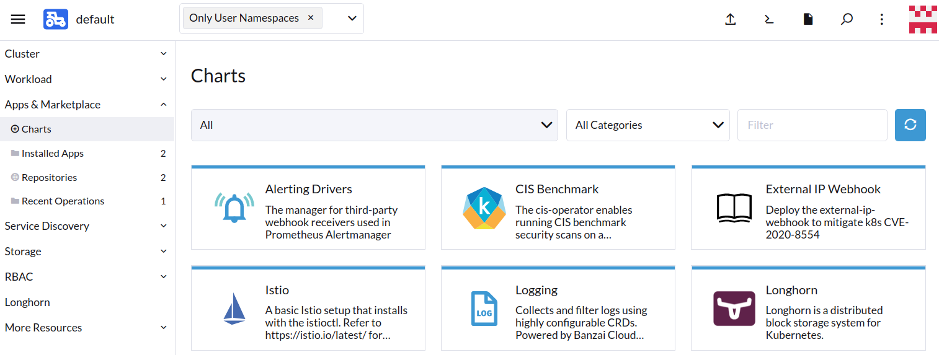Screen dimensions: 939x355
Task: Go to Installed Apps
Action: coord(53,153)
